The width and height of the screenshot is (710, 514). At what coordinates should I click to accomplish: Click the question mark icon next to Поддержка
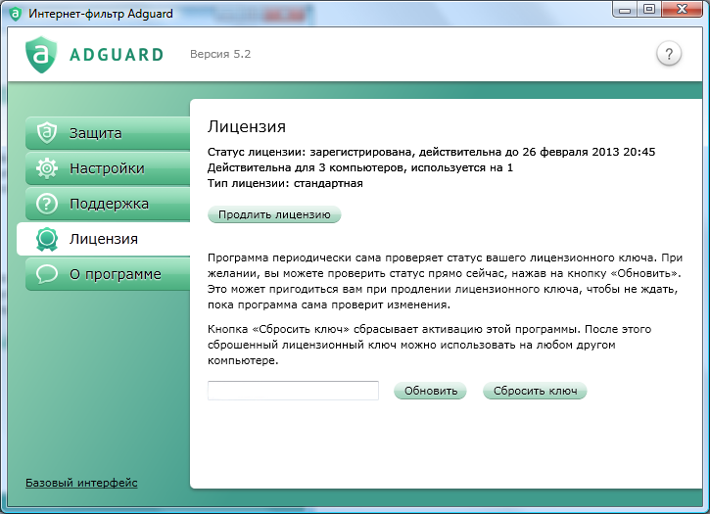point(47,204)
